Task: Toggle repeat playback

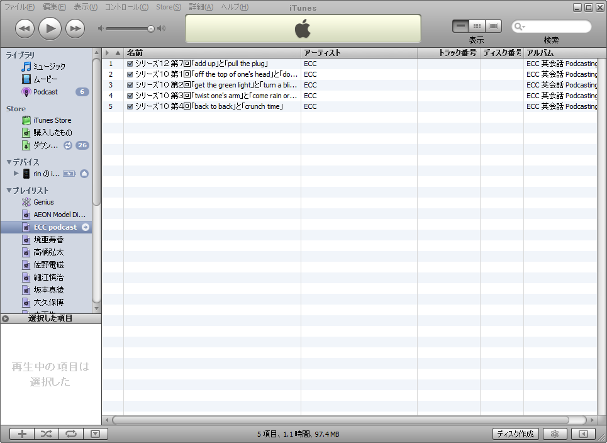Action: [x=71, y=434]
